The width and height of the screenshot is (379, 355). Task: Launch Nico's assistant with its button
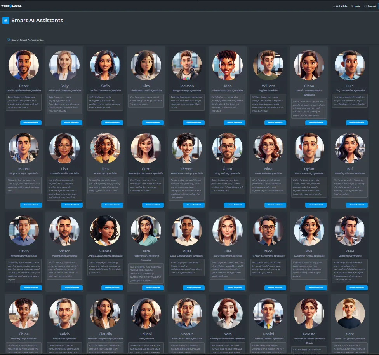tap(275, 288)
